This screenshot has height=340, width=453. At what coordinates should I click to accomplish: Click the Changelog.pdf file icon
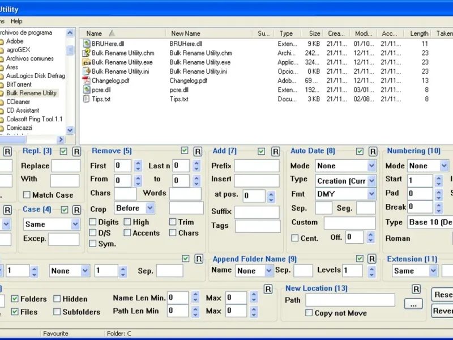87,80
